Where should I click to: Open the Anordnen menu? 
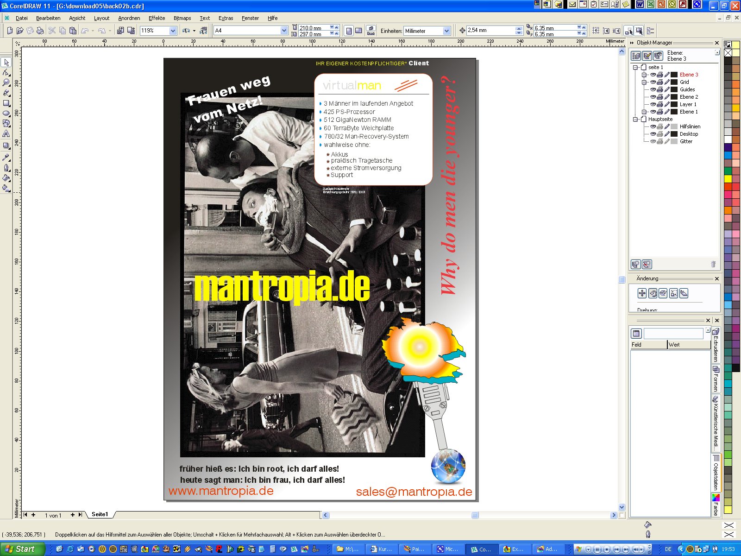[129, 18]
